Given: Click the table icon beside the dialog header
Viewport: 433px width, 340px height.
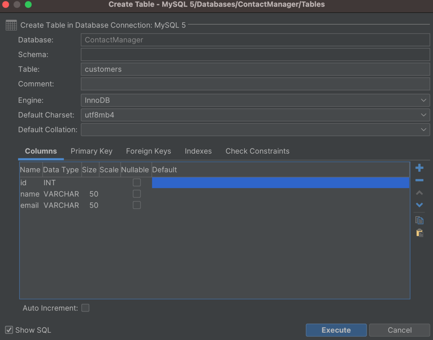Looking at the screenshot, I should [x=11, y=25].
